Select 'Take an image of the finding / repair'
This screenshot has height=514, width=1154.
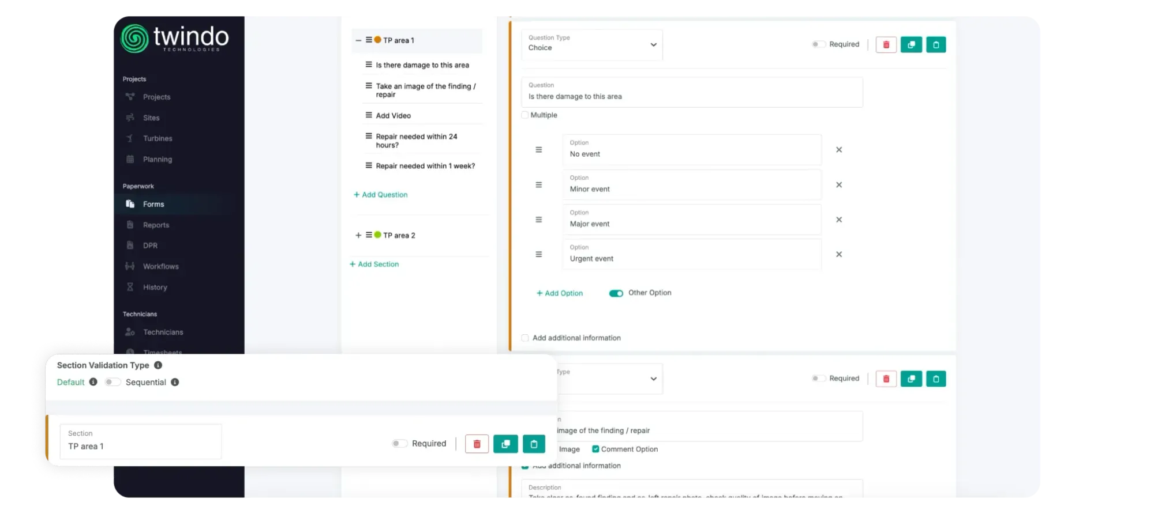click(426, 90)
